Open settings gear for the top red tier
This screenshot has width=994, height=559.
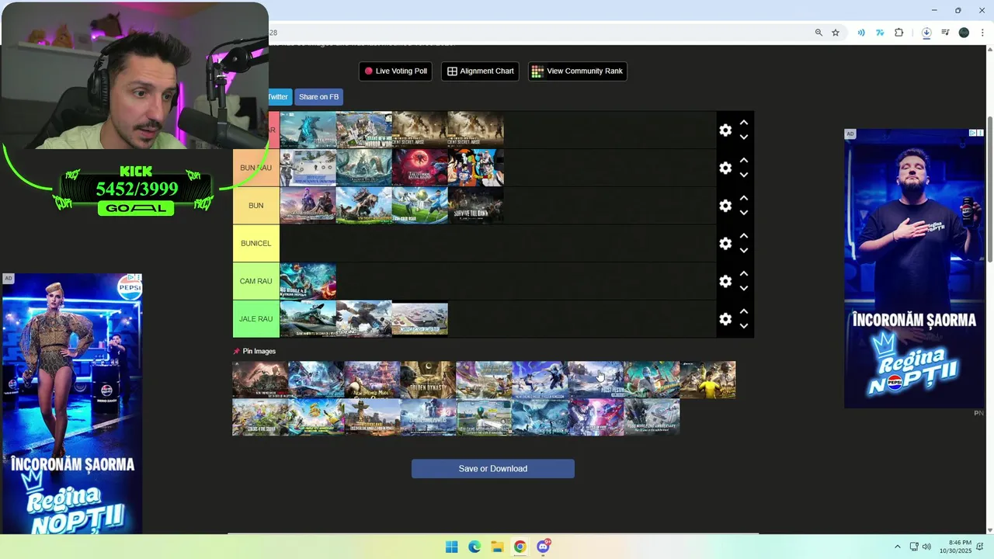tap(725, 130)
